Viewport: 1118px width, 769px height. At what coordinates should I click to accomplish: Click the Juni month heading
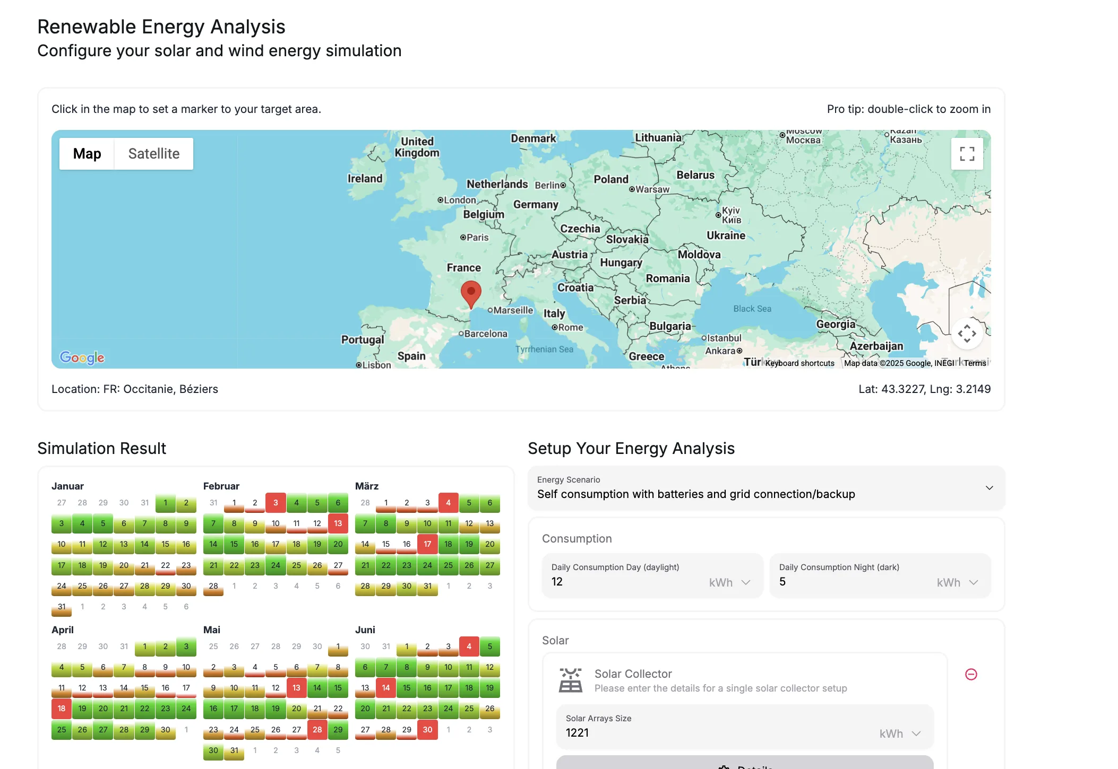(365, 630)
